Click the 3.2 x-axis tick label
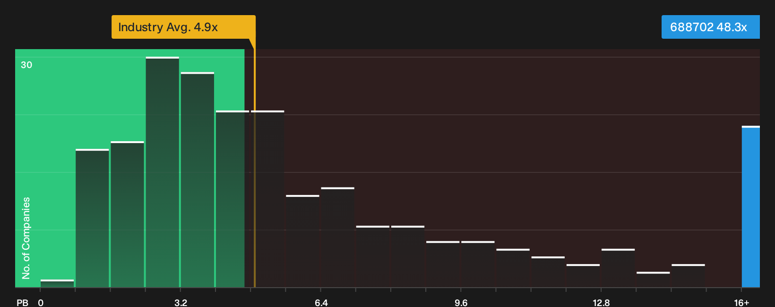 [x=181, y=302]
